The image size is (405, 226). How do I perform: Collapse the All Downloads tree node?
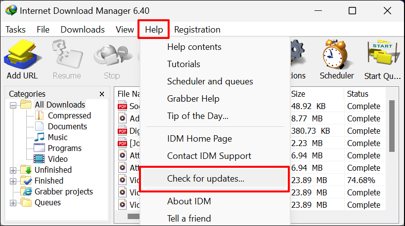[13, 105]
